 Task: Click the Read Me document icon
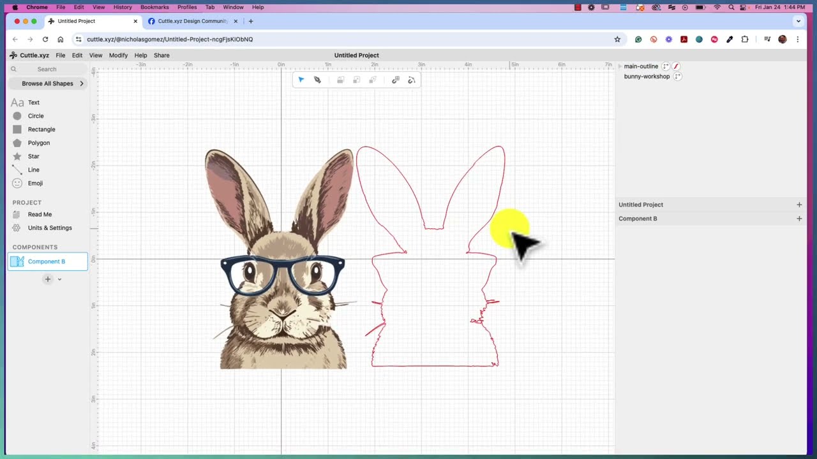(17, 214)
